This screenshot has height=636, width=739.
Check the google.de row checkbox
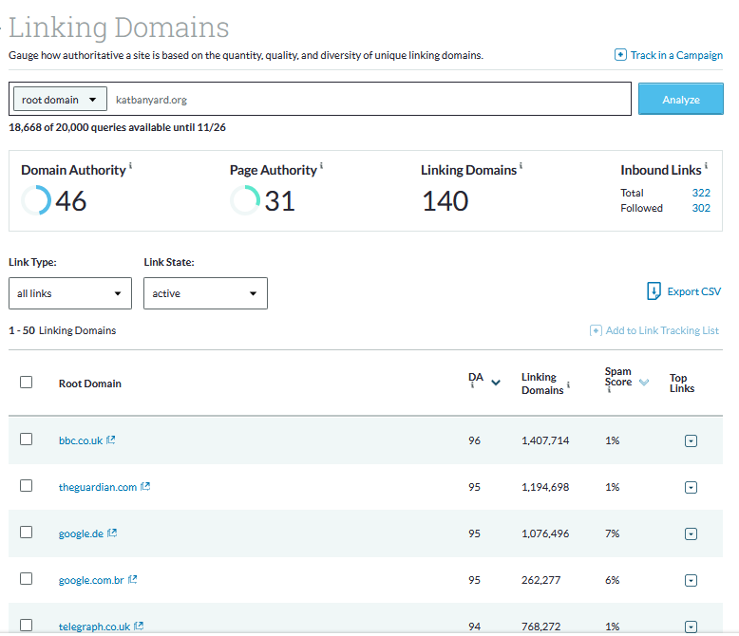[x=27, y=532]
